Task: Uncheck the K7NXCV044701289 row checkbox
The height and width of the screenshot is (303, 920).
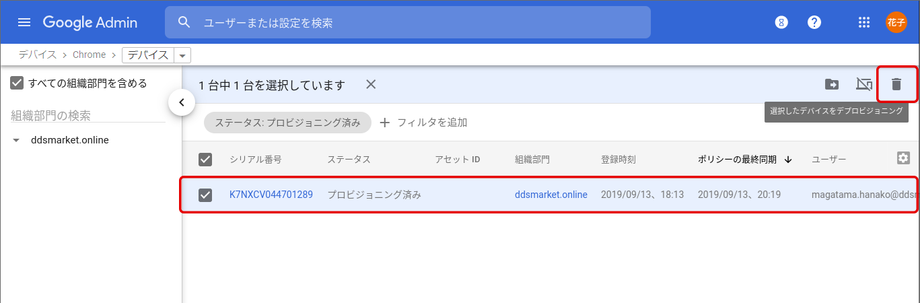Action: coord(205,195)
